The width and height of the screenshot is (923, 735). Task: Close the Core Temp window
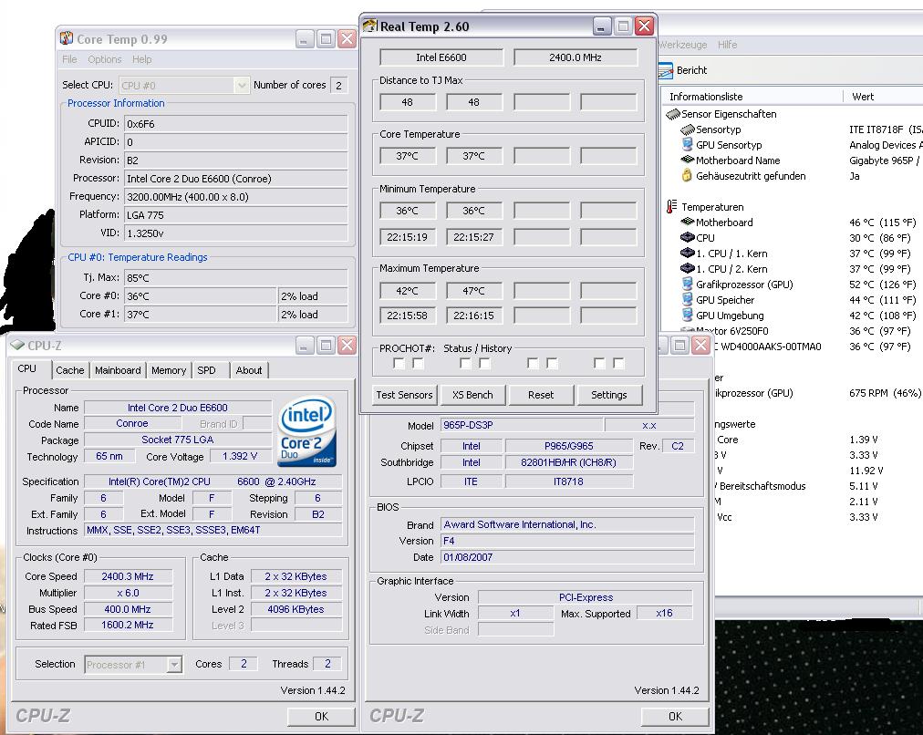click(x=347, y=39)
